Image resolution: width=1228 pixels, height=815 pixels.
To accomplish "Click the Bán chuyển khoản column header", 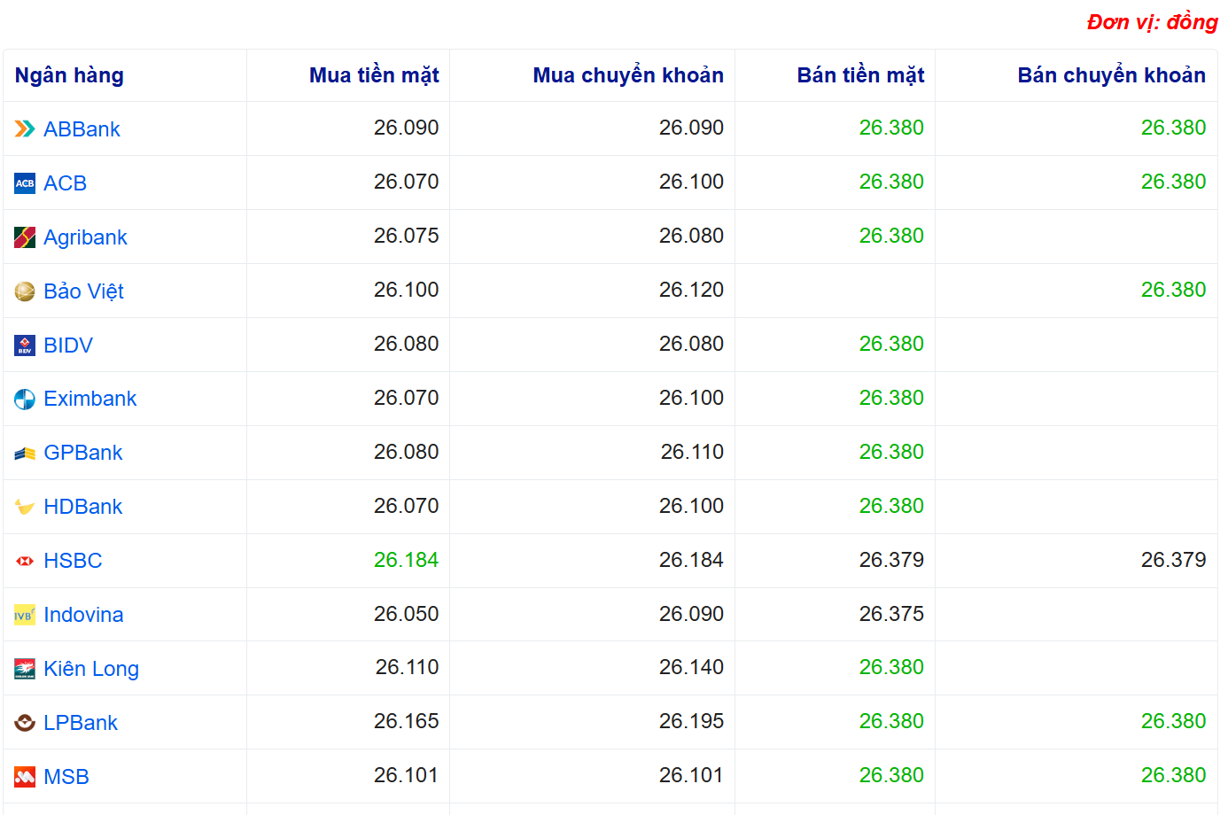I will 1111,75.
